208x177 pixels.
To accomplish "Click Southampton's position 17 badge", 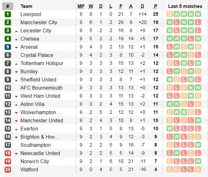I will tap(8, 145).
